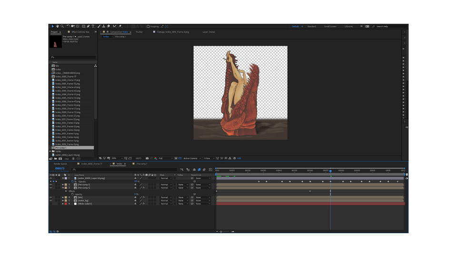Open the 1 View layout dropdown
The image size is (457, 257).
tap(209, 158)
